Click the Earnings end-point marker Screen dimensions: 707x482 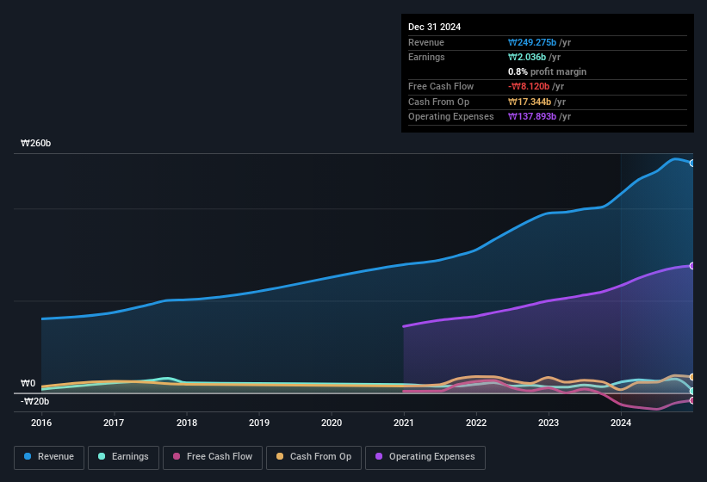pyautogui.click(x=692, y=391)
